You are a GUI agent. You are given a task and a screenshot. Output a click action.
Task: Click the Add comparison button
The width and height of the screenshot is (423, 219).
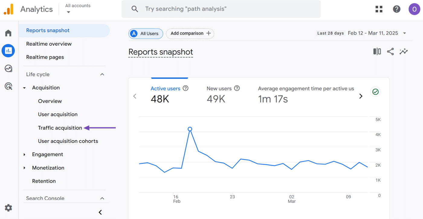tap(190, 34)
